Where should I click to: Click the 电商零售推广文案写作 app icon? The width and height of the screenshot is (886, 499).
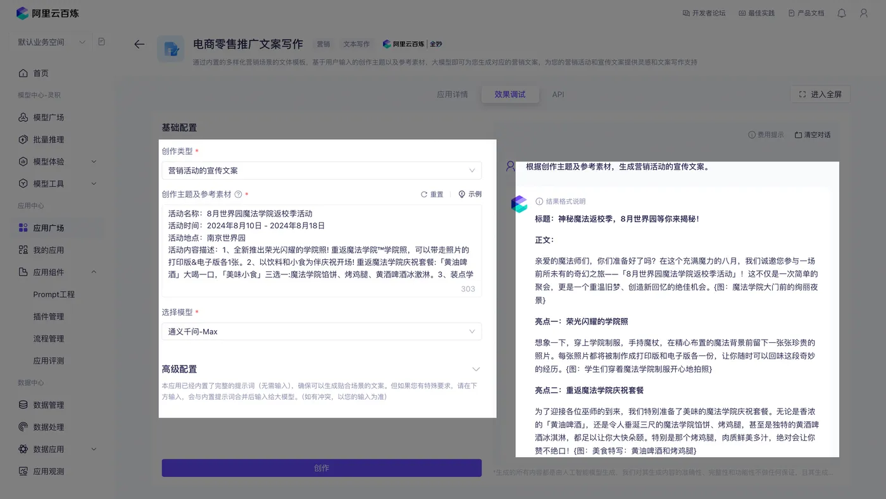tap(170, 49)
